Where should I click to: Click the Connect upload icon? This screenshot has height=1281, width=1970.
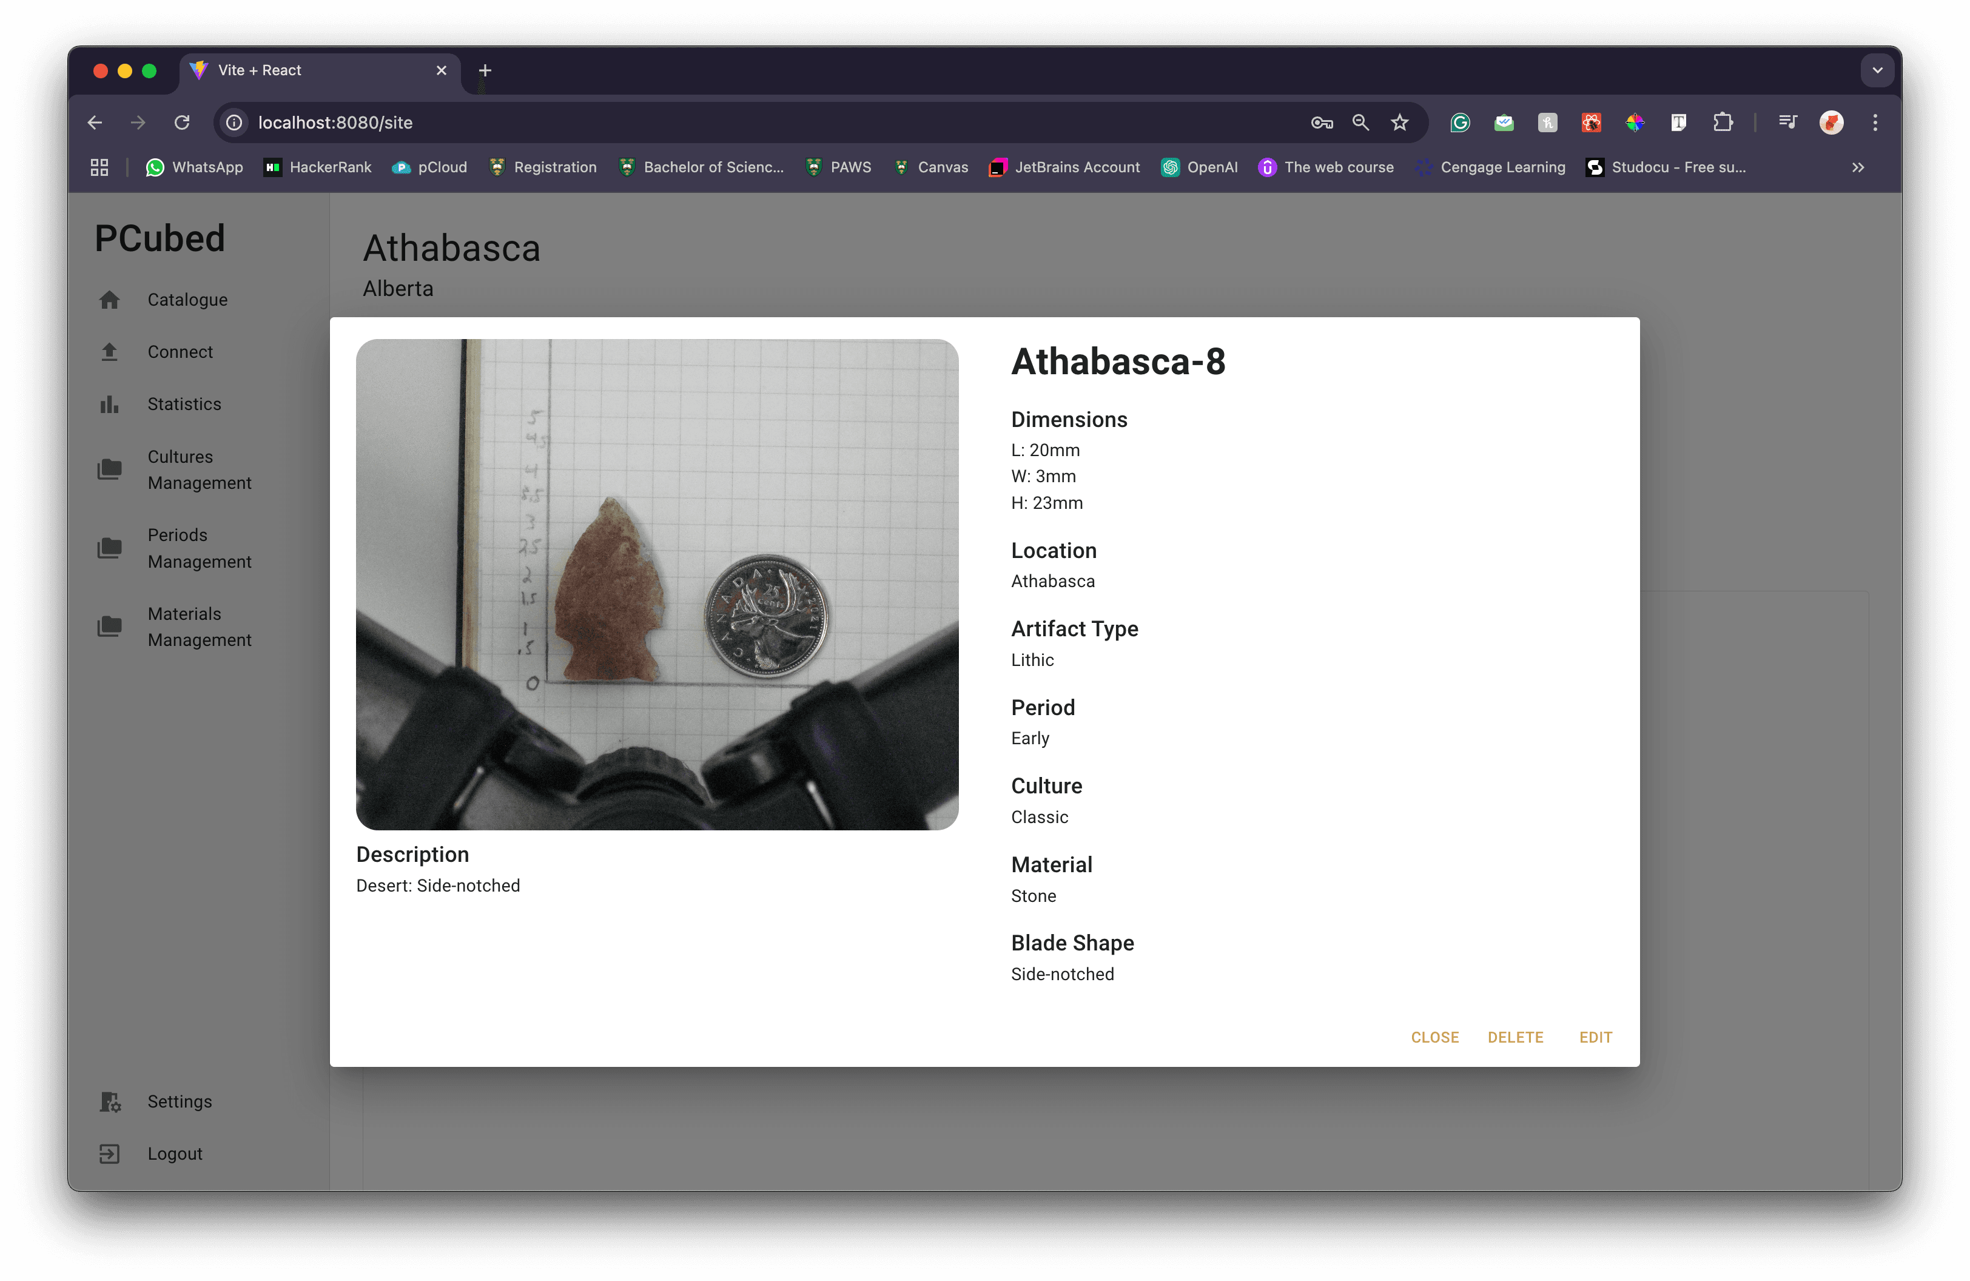109,352
